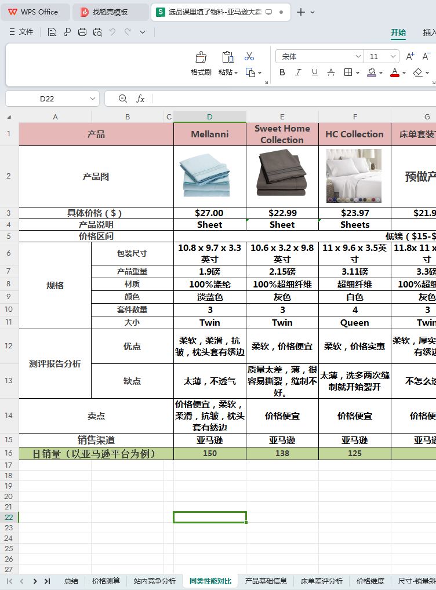Open 价格测算 sheet tab
Viewport: 436px width, 590px height.
106,581
